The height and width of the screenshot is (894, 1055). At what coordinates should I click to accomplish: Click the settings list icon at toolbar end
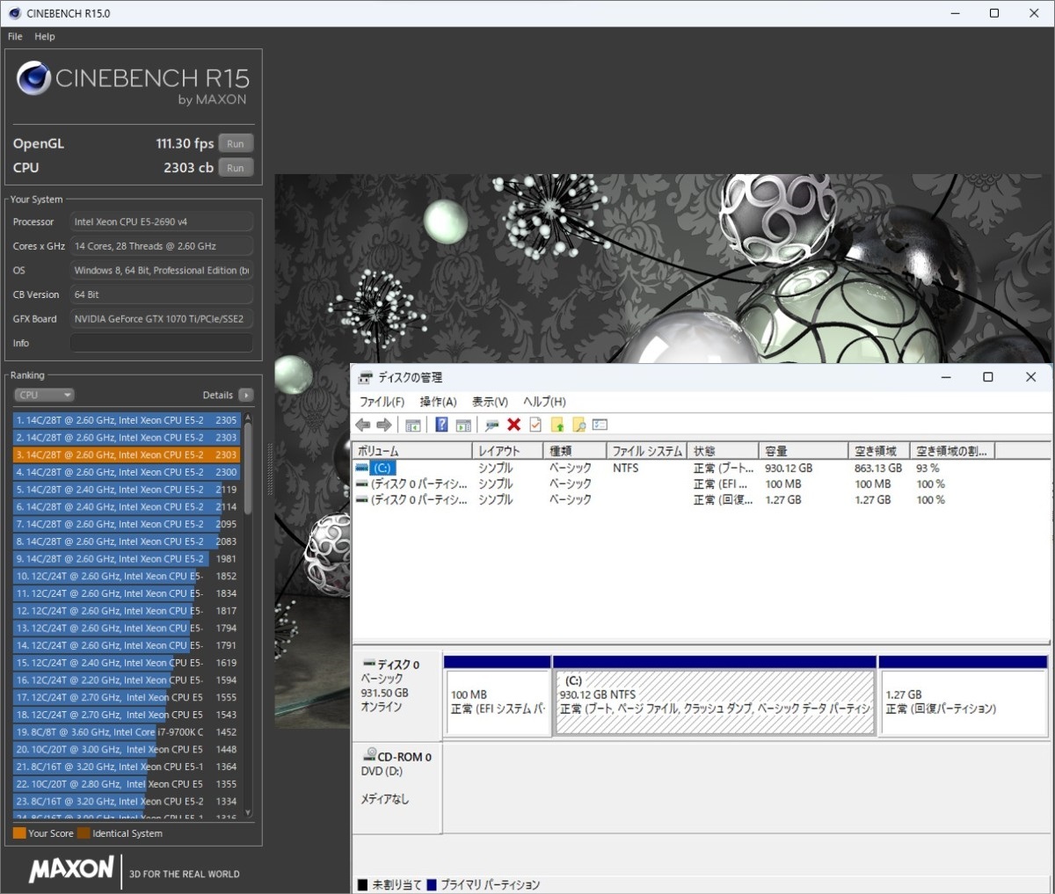click(x=600, y=425)
